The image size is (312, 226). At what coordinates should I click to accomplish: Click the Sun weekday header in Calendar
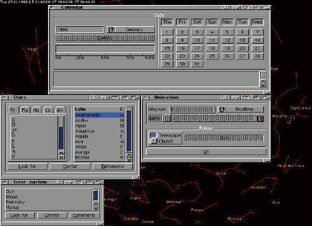212,22
